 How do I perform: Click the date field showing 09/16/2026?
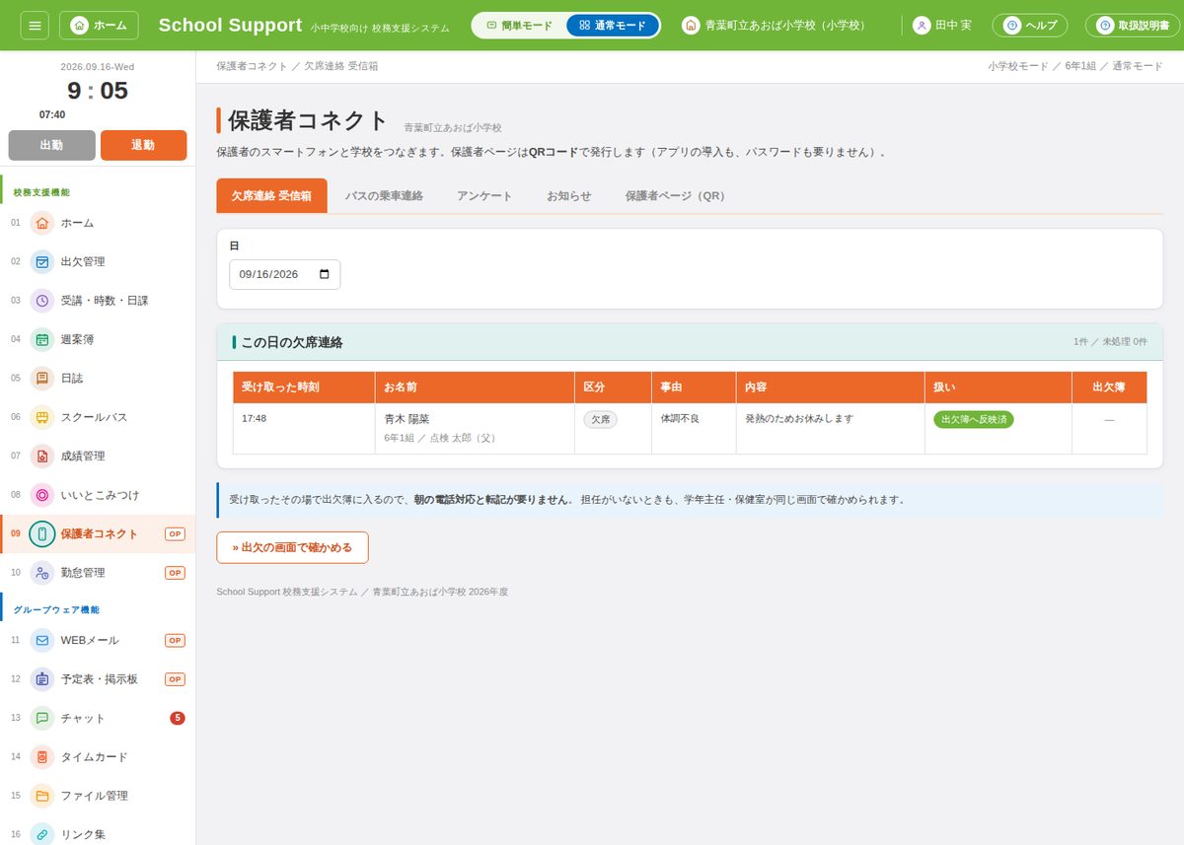pos(284,274)
